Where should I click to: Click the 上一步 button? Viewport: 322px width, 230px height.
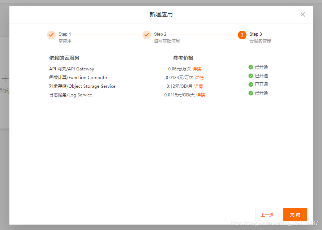pyautogui.click(x=267, y=214)
